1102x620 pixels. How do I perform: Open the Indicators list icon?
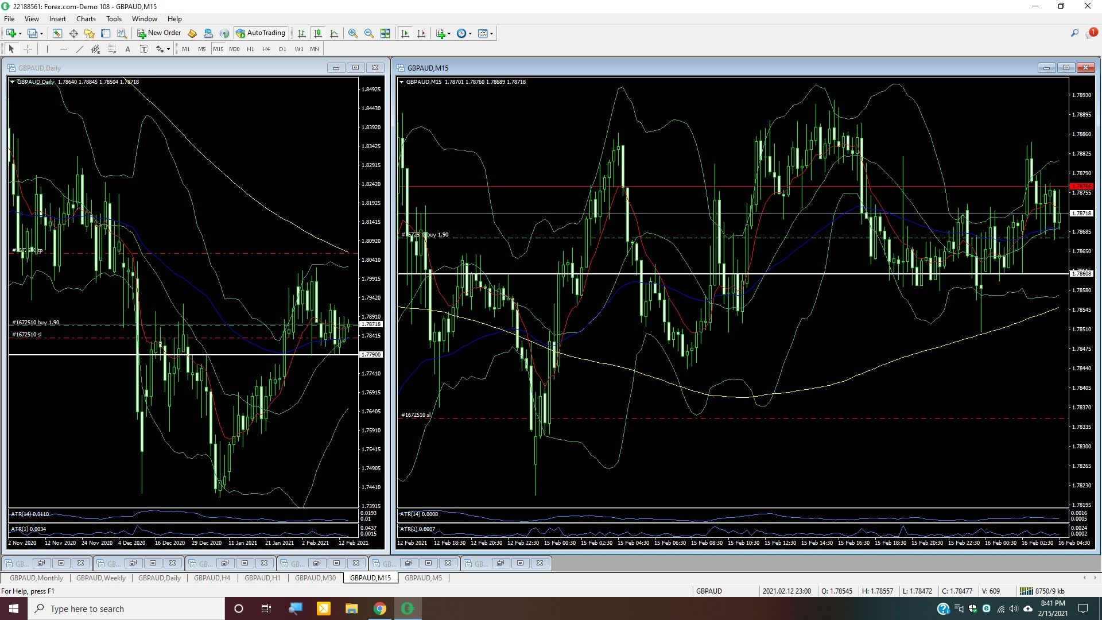click(440, 33)
